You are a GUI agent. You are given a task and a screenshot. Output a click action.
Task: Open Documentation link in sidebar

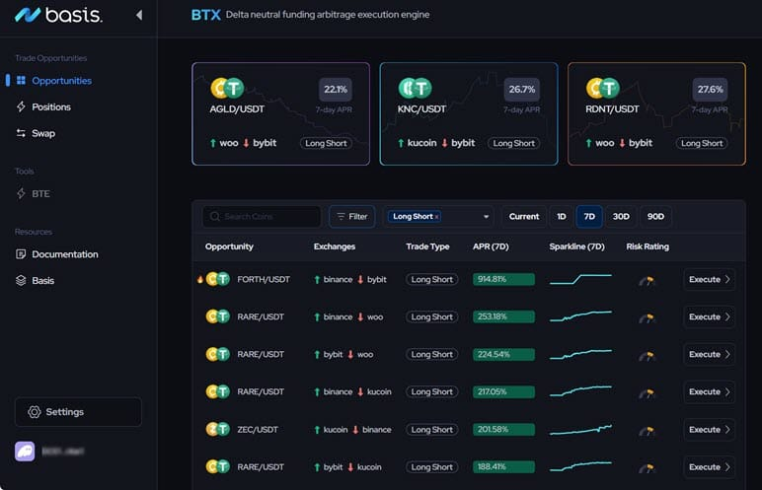pos(64,254)
